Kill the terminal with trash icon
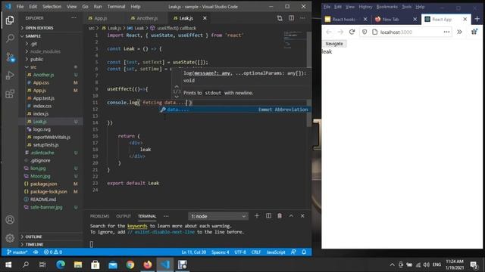The height and width of the screenshot is (272, 485). tap(280, 216)
